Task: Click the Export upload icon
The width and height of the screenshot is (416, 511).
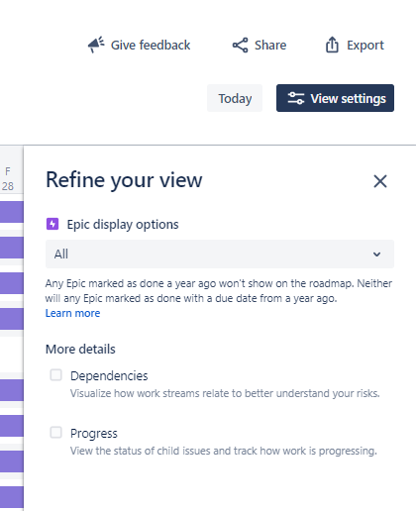Action: [332, 45]
